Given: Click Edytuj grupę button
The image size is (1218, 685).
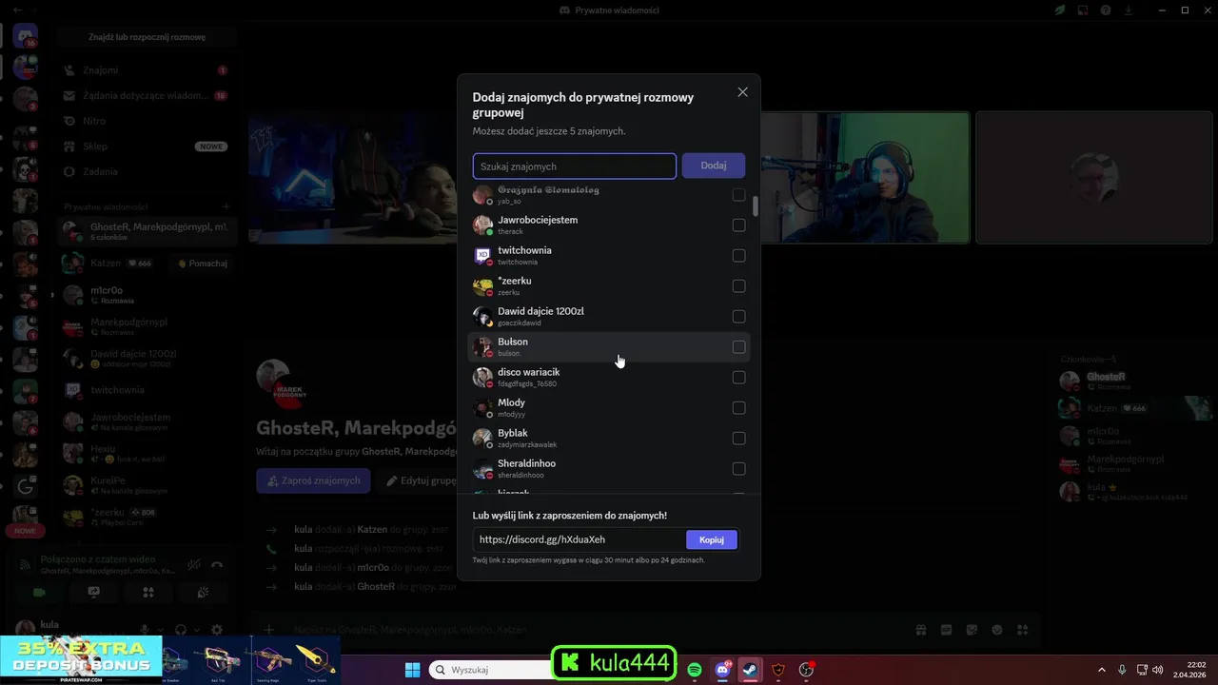Looking at the screenshot, I should pos(420,480).
